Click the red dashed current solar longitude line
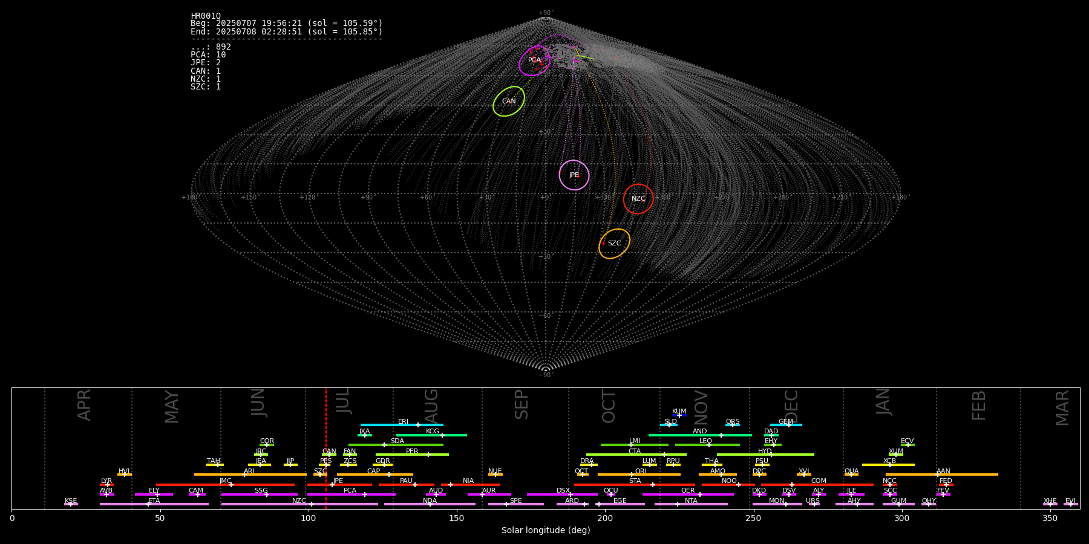Screen dimensions: 1089x544 [325, 448]
